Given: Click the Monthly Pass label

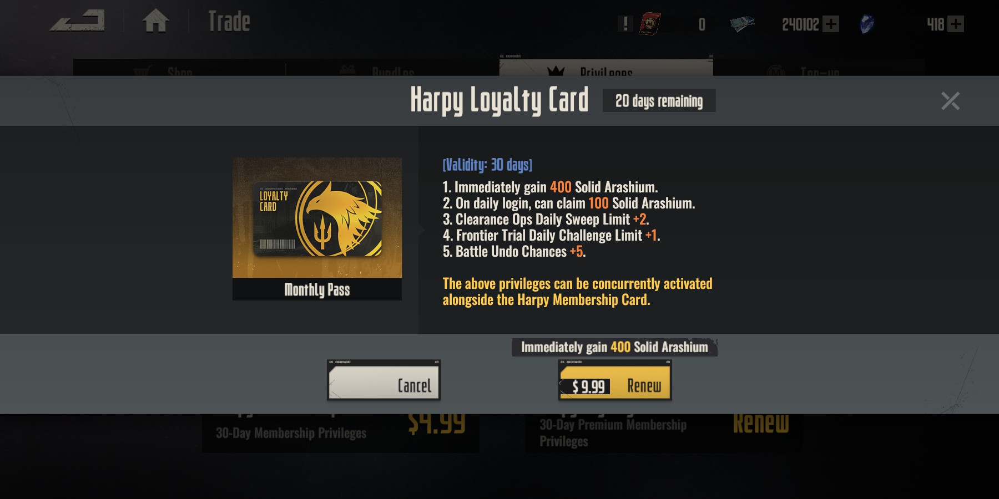Looking at the screenshot, I should click(x=317, y=289).
